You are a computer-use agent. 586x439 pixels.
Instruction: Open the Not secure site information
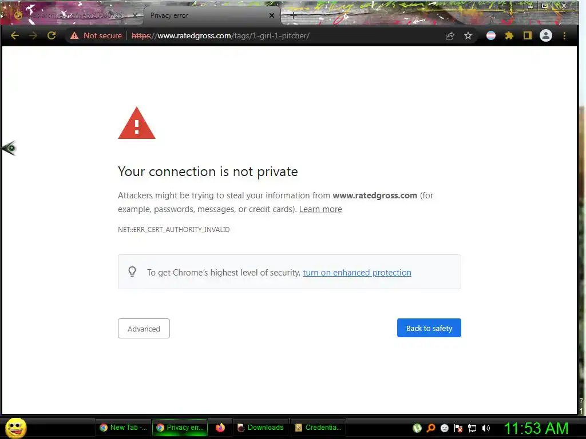(x=96, y=36)
